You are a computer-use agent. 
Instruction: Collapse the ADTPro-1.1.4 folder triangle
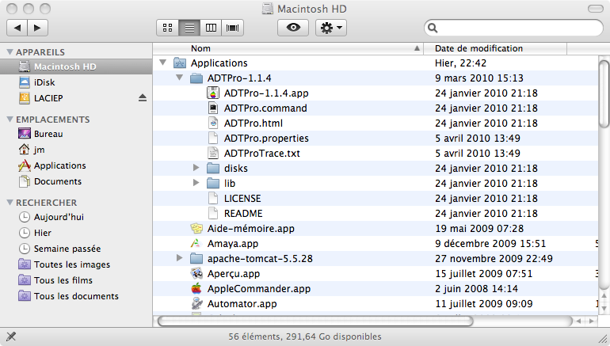pos(179,78)
